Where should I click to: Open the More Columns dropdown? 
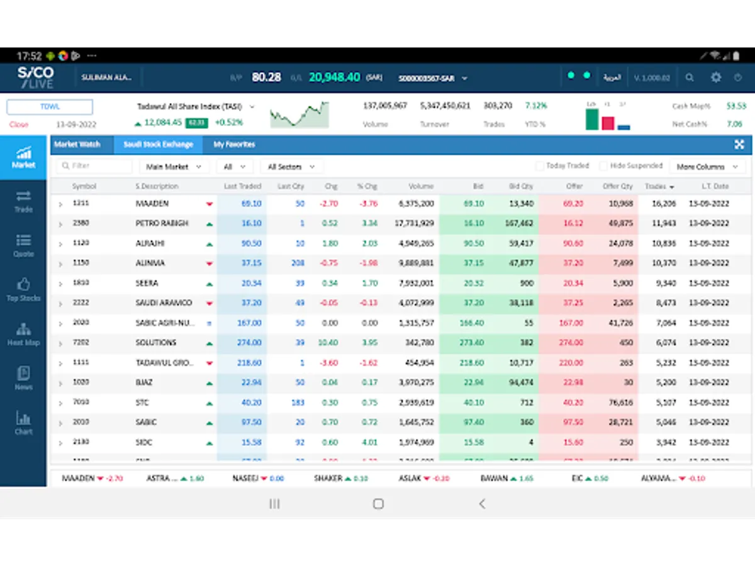pos(707,167)
